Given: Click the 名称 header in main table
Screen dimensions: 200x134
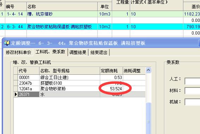Looking at the screenshot, I should point(62,6).
